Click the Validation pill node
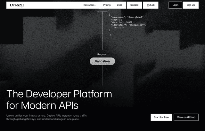The image size is (205, 131). click(x=102, y=61)
